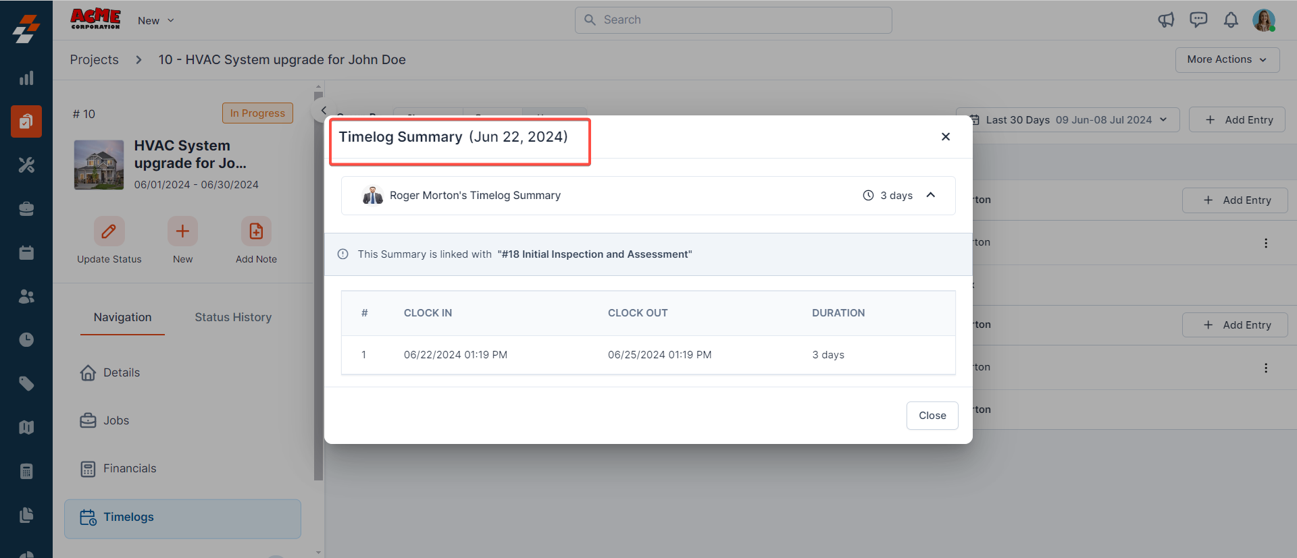
Task: Open the chat messages icon
Action: click(1198, 20)
